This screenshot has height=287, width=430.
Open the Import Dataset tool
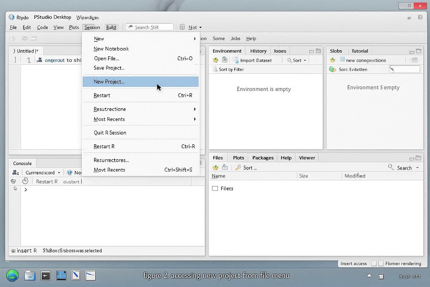[255, 60]
